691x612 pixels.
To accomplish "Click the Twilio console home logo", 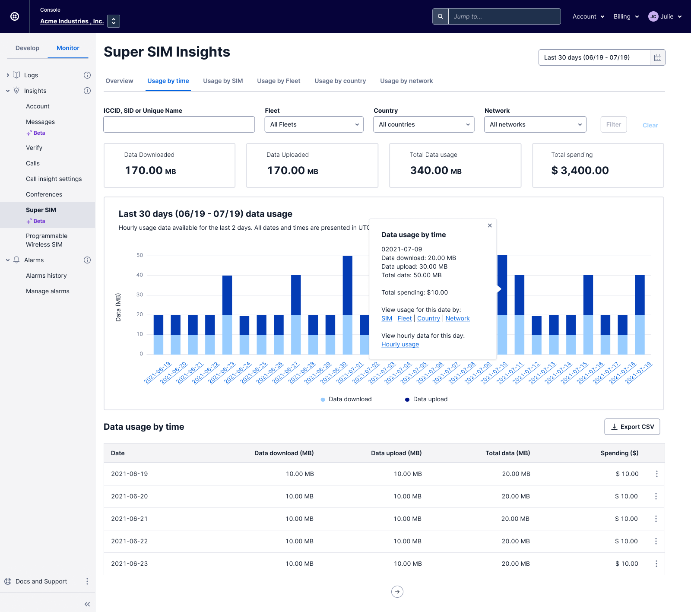I will (15, 16).
